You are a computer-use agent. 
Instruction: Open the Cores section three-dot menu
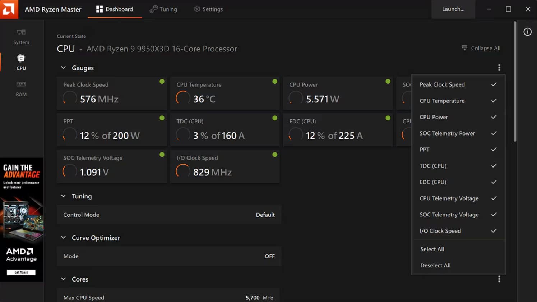click(x=499, y=279)
